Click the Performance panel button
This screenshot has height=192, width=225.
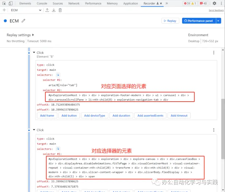click(x=199, y=21)
